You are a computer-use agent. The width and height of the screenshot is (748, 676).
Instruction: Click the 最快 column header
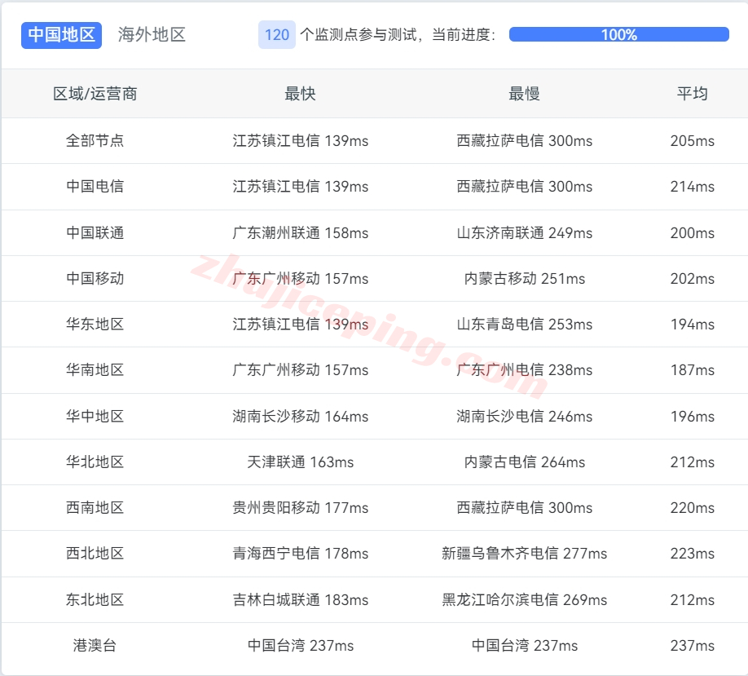point(300,94)
